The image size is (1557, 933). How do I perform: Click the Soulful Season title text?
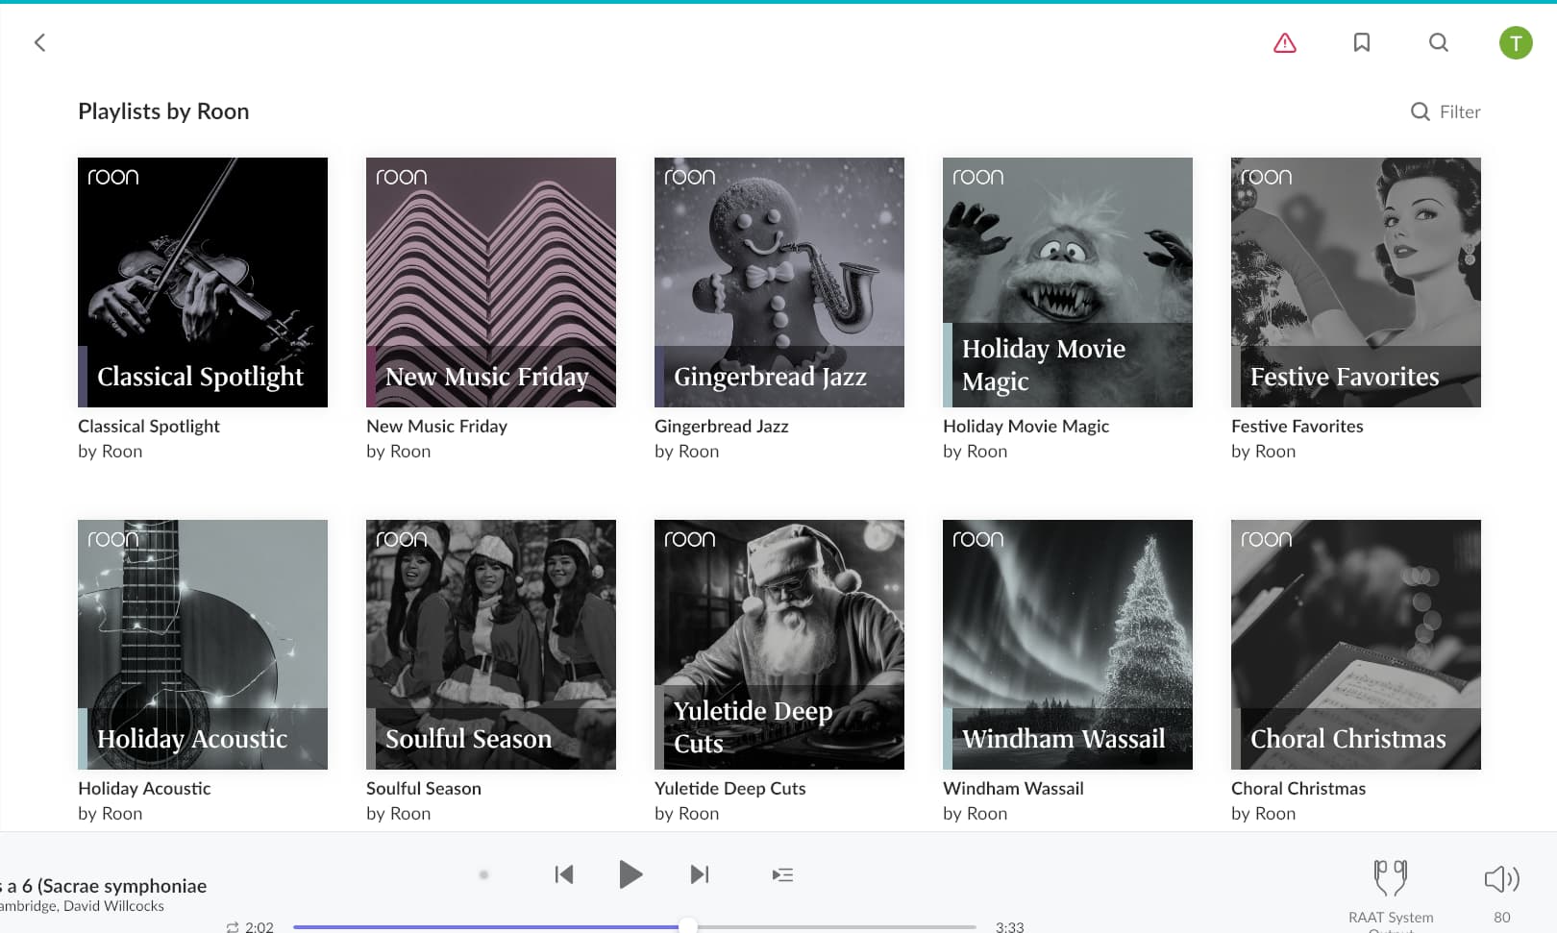tap(424, 788)
